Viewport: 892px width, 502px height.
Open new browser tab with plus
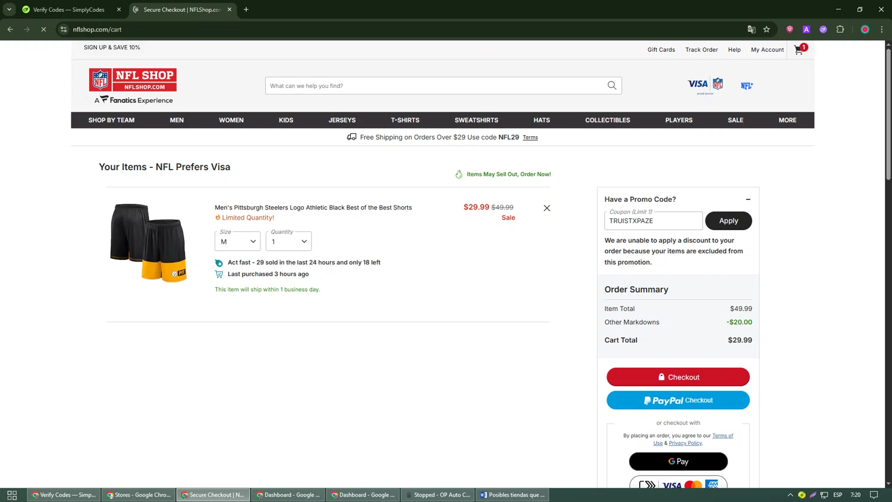(246, 10)
